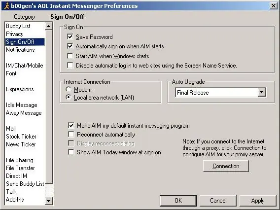This screenshot has height=210, width=280.
Task: Open the Privacy category
Action: click(x=15, y=34)
